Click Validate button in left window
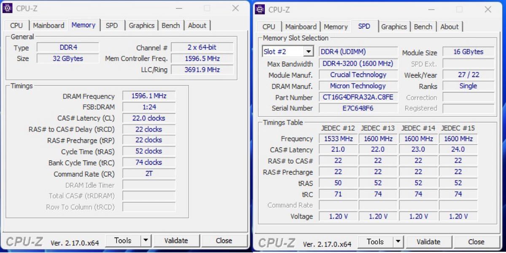This screenshot has height=253, width=506. [x=176, y=240]
